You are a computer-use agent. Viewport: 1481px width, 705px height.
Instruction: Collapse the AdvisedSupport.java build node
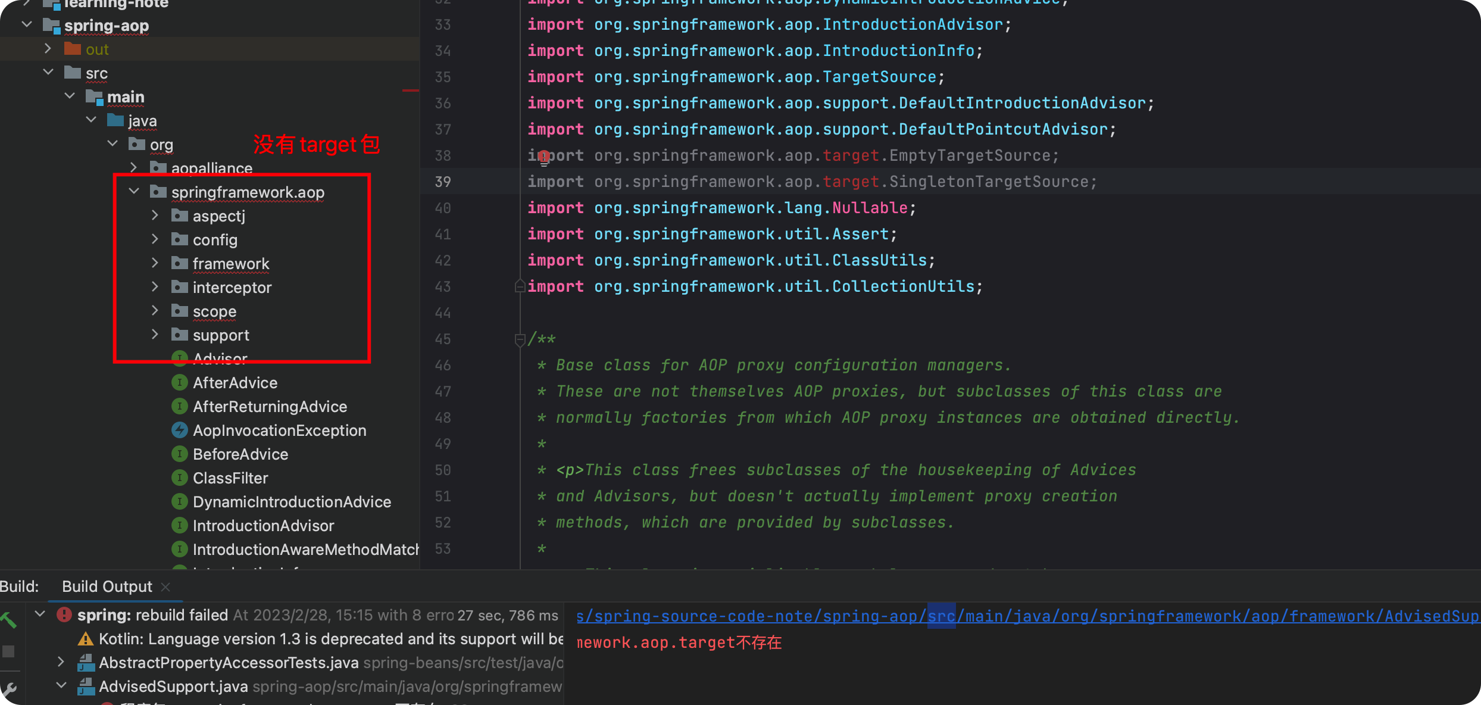pyautogui.click(x=61, y=685)
